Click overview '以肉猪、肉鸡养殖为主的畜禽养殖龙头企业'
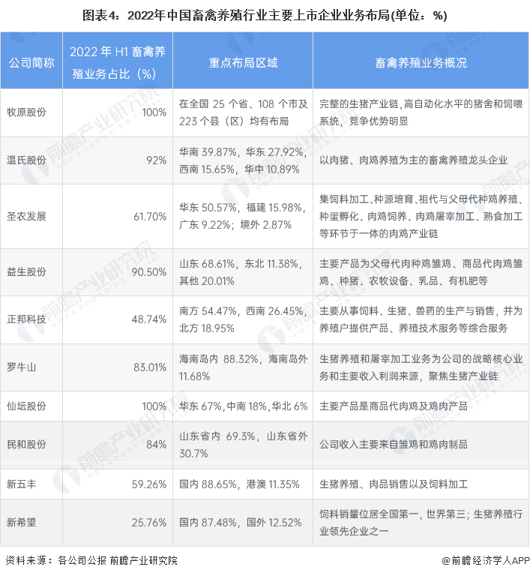The image size is (530, 576). point(413,160)
